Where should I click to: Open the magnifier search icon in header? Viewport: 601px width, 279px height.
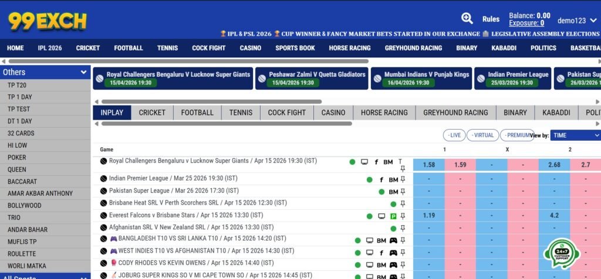click(x=467, y=18)
